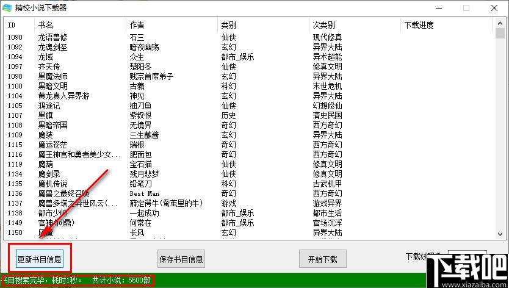Close the 精校小说下载器 window

494,8
